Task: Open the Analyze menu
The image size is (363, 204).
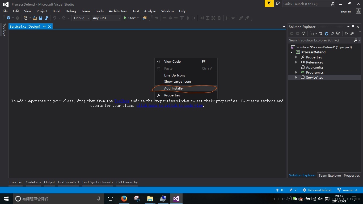Action: pyautogui.click(x=150, y=11)
